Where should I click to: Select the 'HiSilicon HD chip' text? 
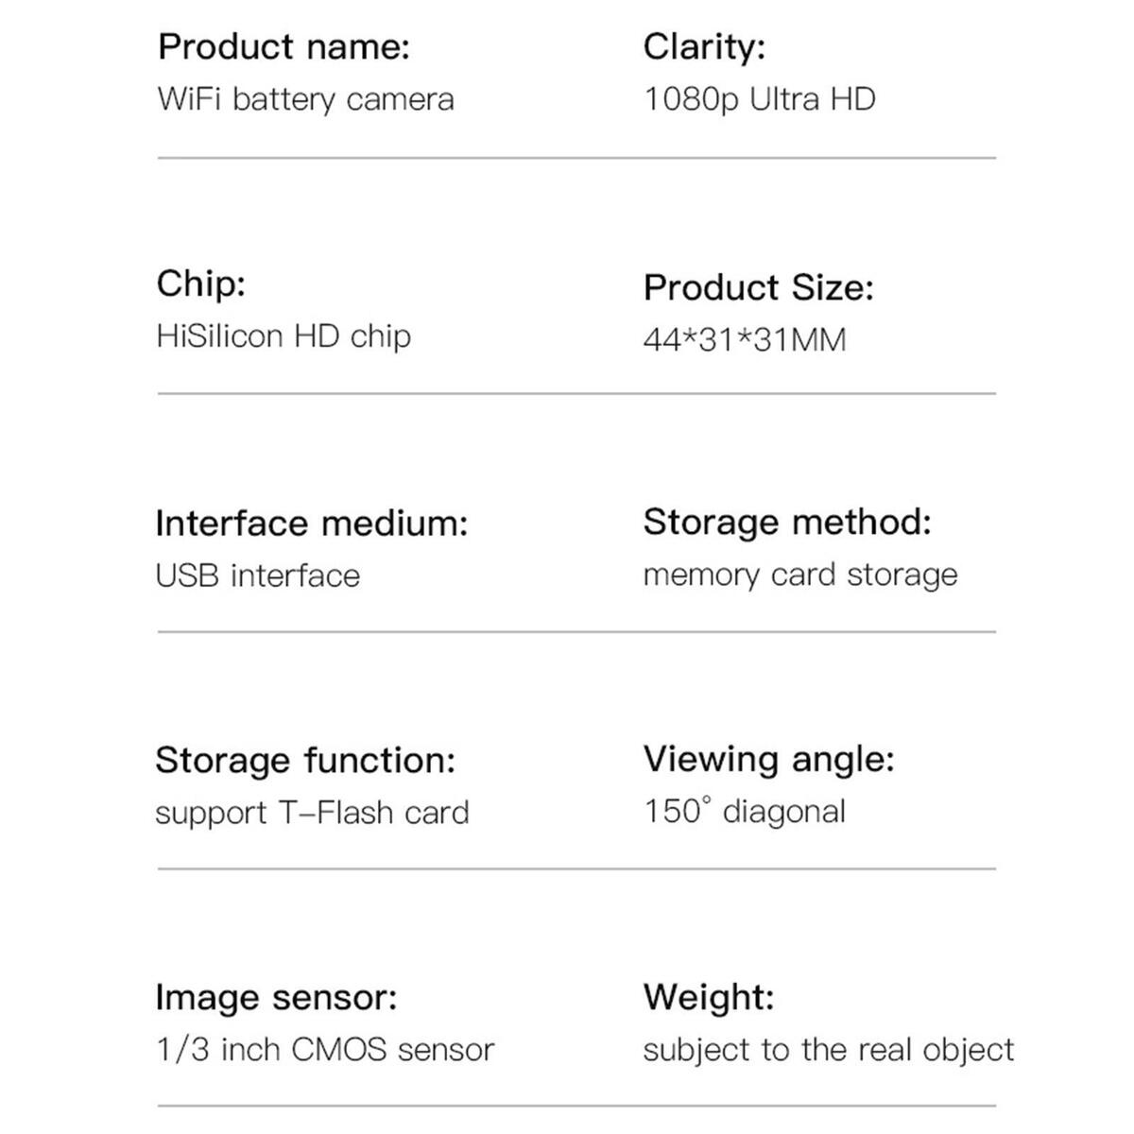pyautogui.click(x=283, y=336)
